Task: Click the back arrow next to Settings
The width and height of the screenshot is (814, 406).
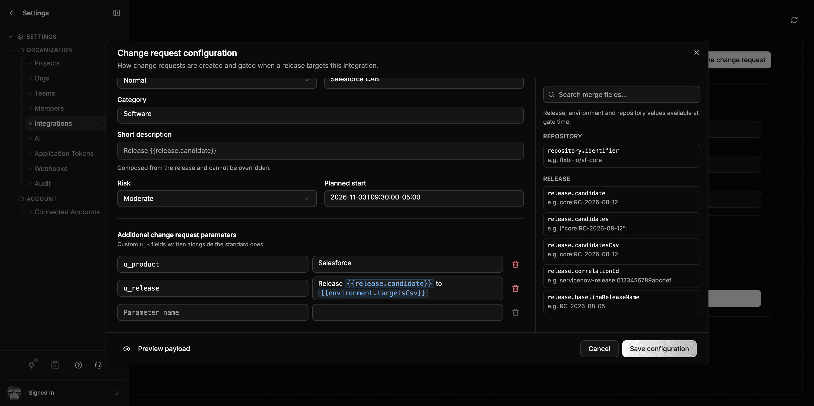Action: pos(12,13)
